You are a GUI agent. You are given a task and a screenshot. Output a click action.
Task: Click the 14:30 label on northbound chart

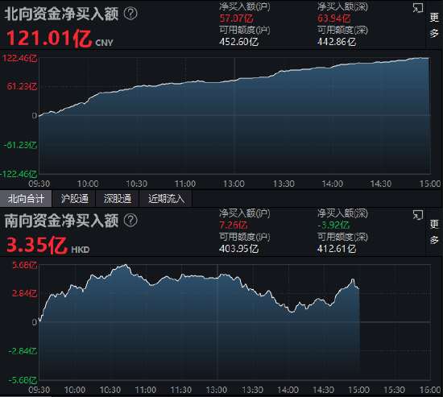[381, 184]
